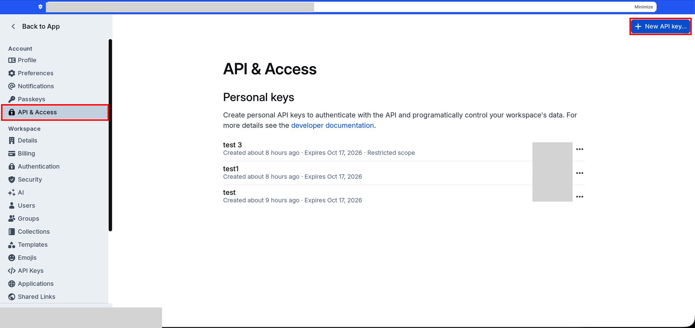695x328 pixels.
Task: Click the Notifications at-sign icon
Action: coord(12,86)
